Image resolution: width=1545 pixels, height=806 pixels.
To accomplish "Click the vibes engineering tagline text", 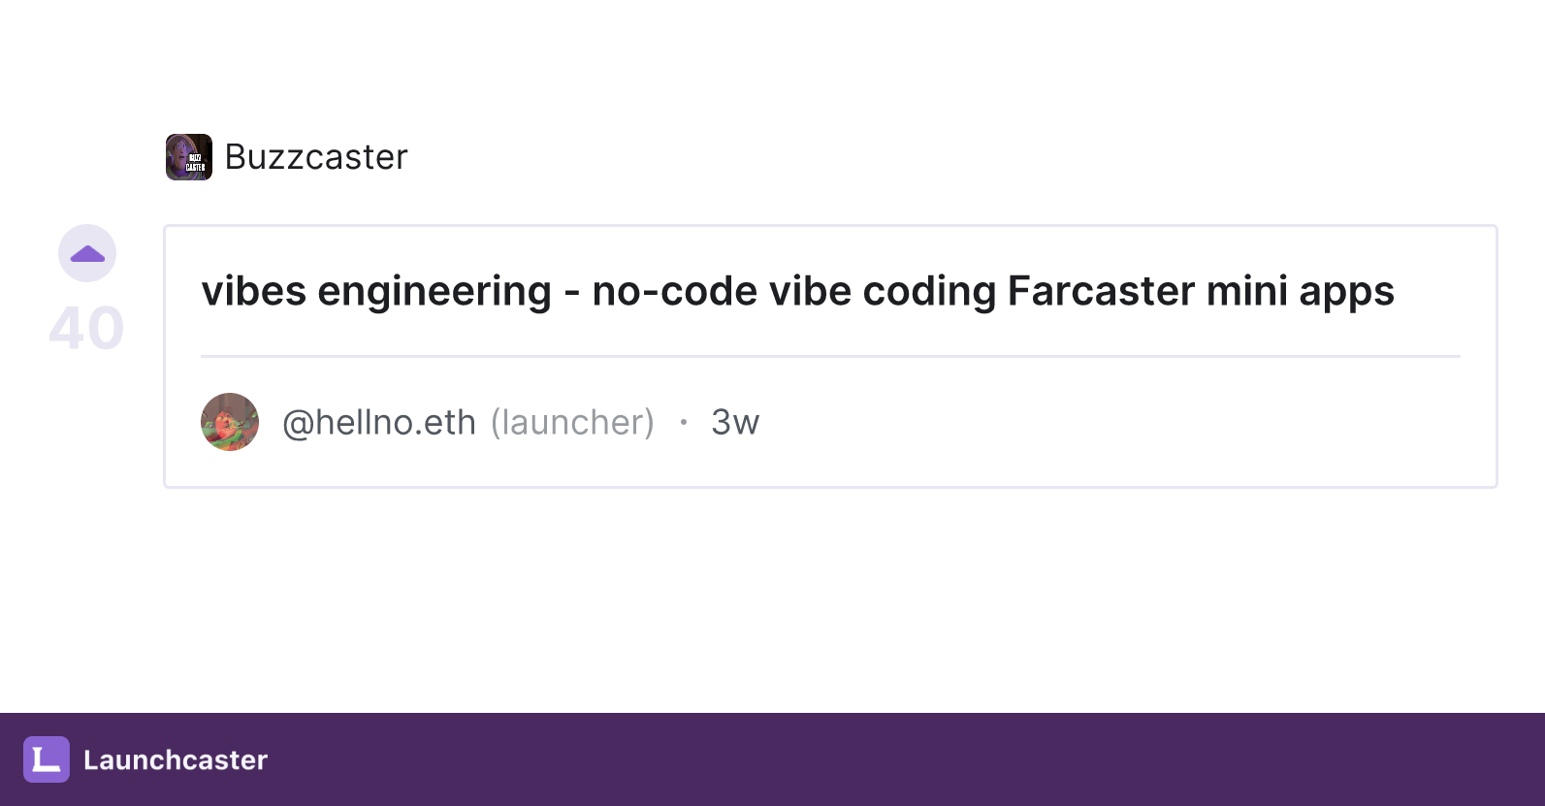I will pos(797,291).
